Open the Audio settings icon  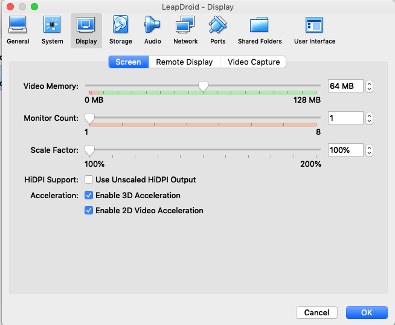pyautogui.click(x=152, y=30)
